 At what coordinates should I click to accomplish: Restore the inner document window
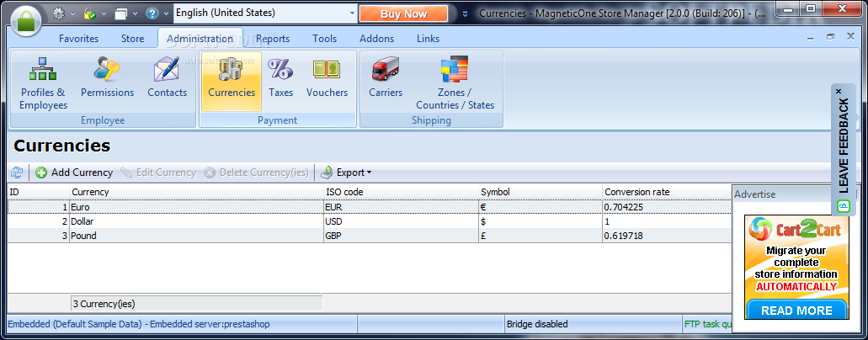click(x=830, y=36)
